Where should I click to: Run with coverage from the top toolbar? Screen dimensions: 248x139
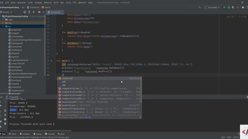(x=233, y=7)
